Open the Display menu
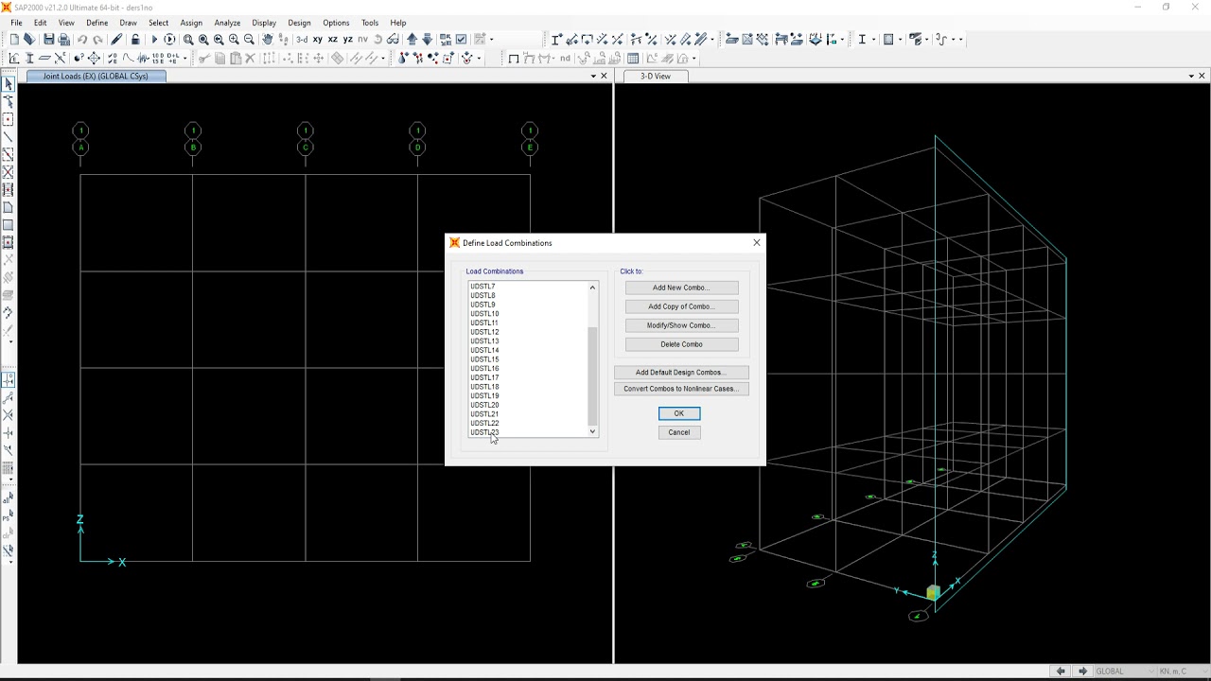 [264, 23]
